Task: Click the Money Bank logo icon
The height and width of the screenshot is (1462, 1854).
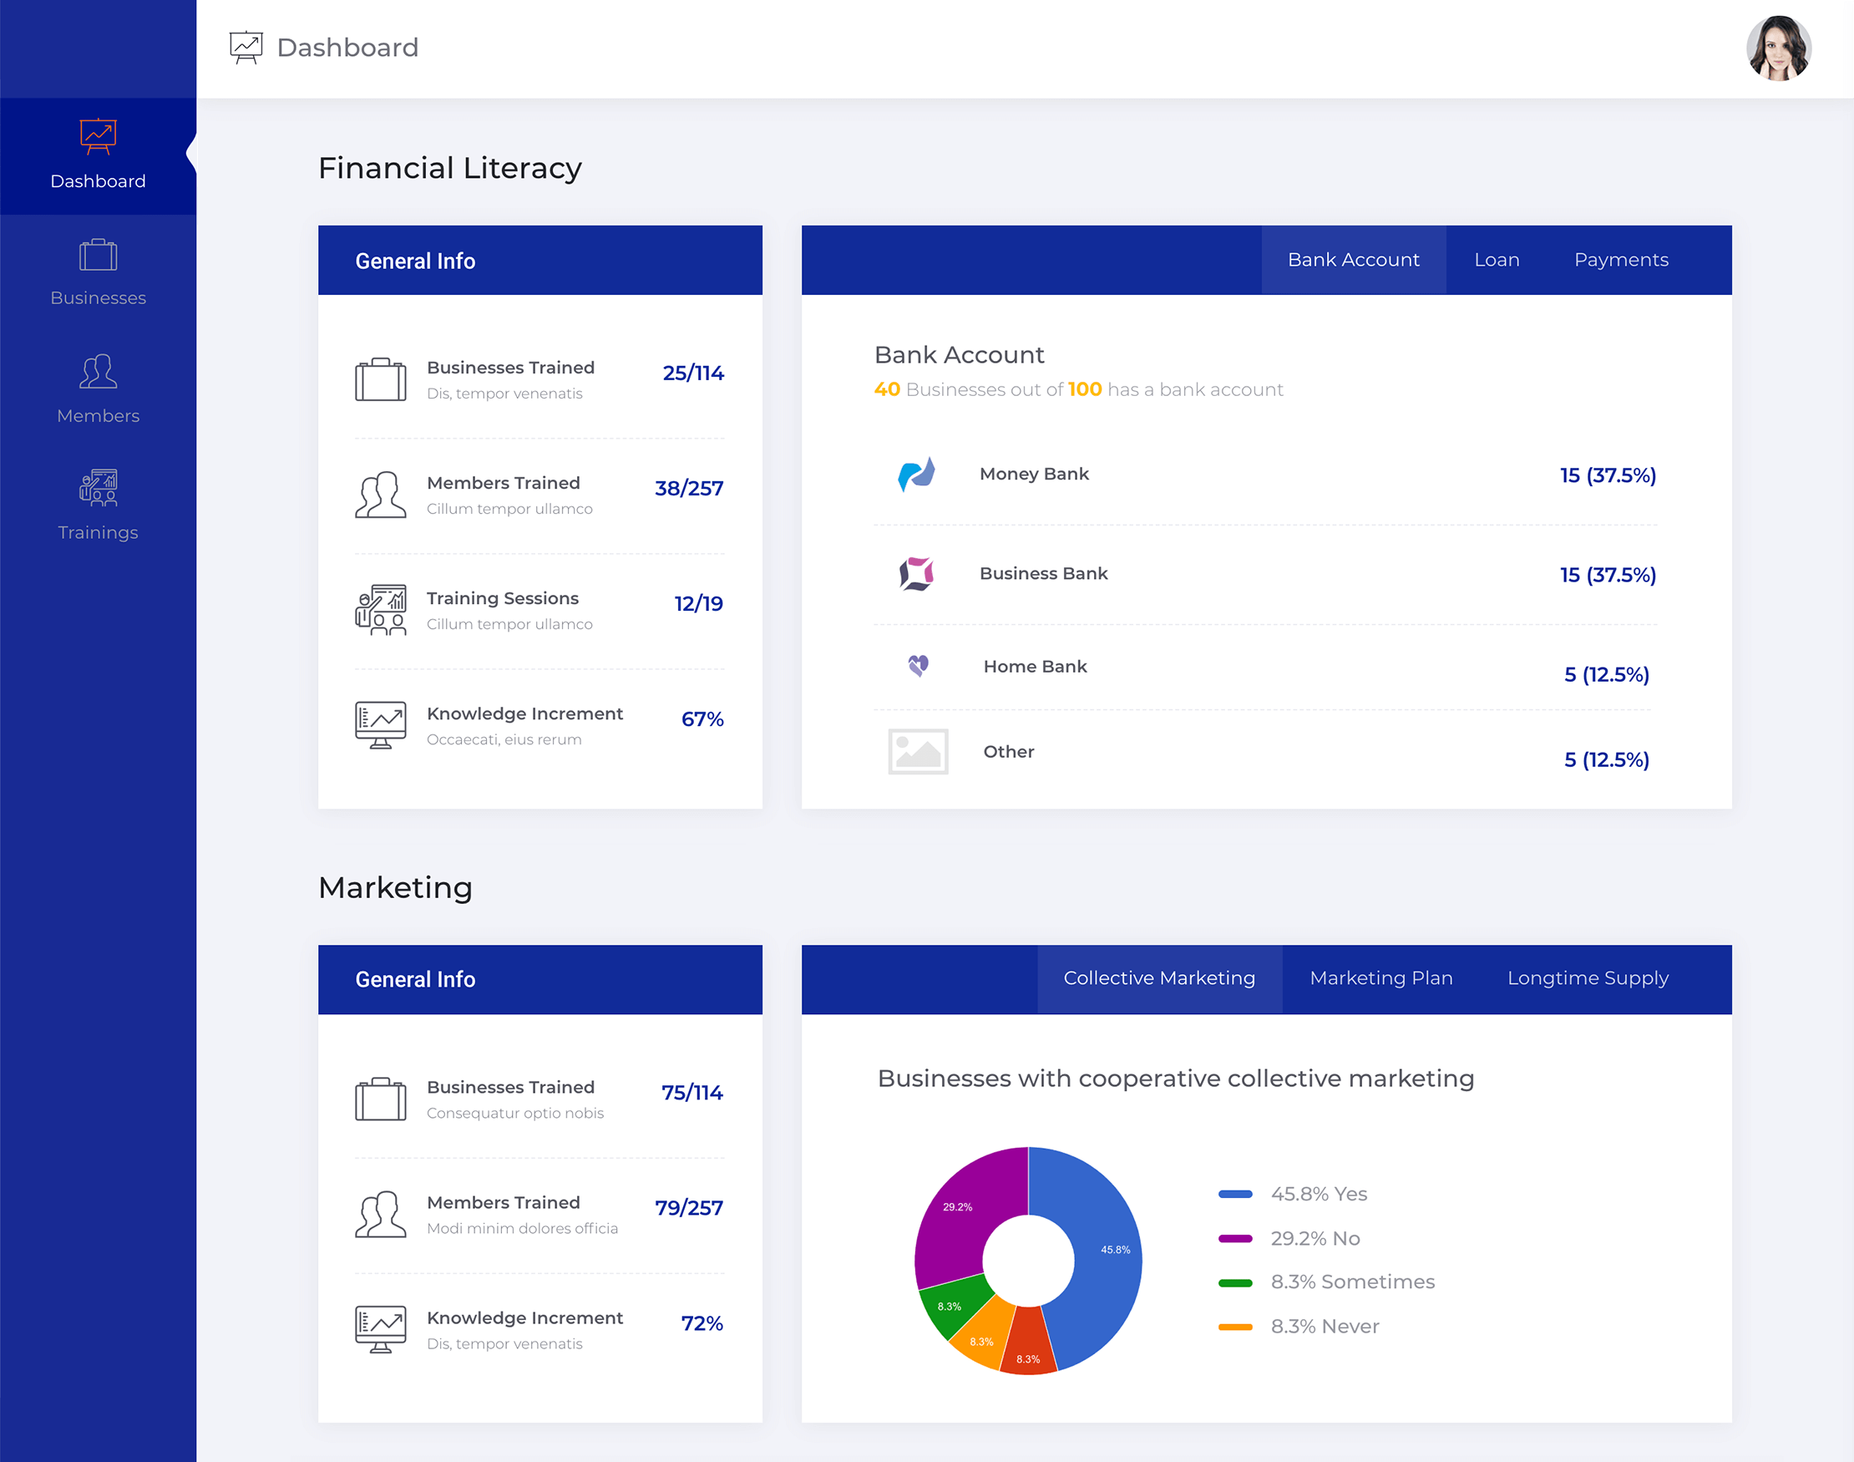Action: (x=916, y=475)
